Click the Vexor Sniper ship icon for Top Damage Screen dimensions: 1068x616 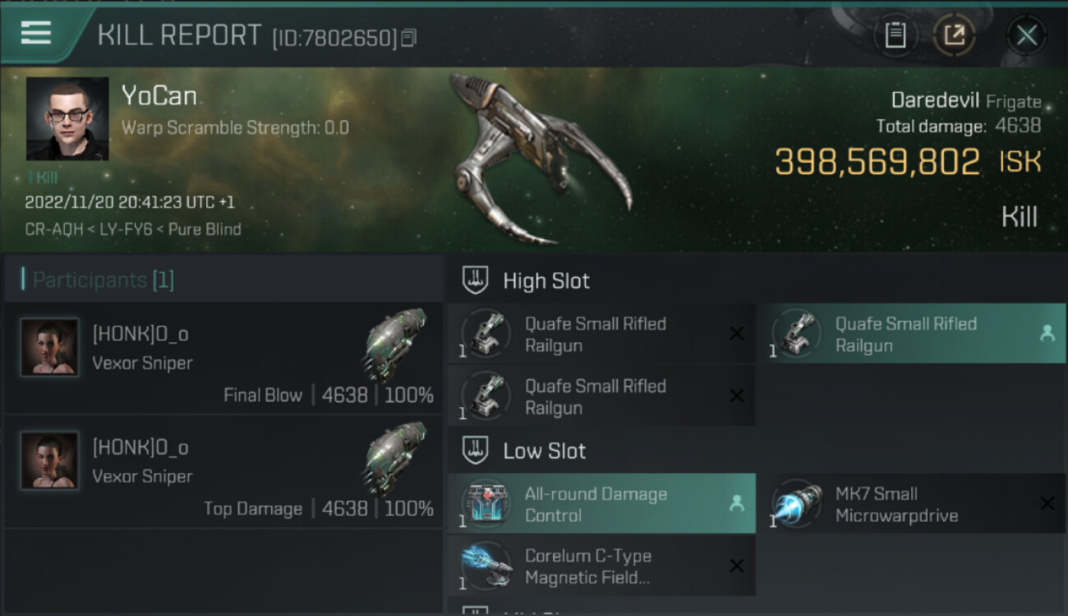396,457
